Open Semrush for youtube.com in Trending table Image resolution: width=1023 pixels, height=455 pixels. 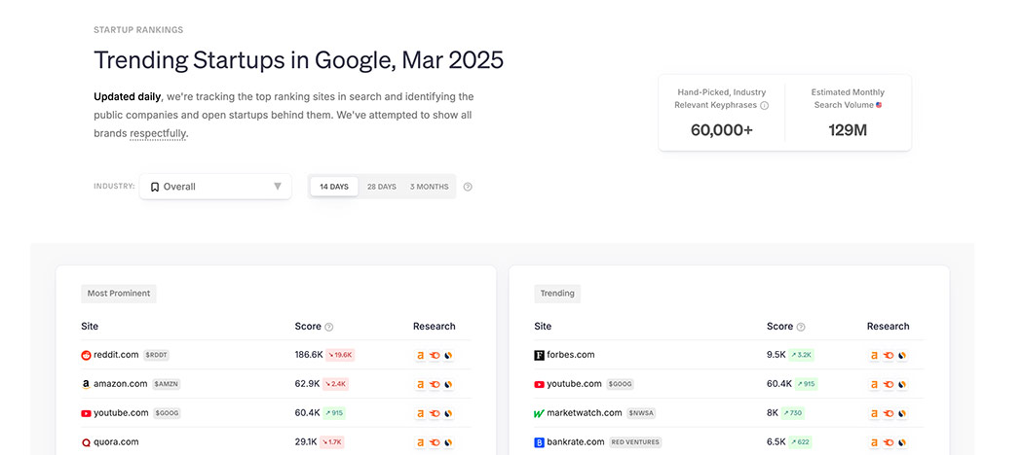tap(888, 385)
